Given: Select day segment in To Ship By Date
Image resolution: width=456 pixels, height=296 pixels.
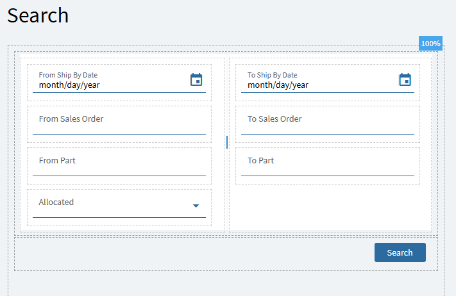Looking at the screenshot, I should coord(282,85).
